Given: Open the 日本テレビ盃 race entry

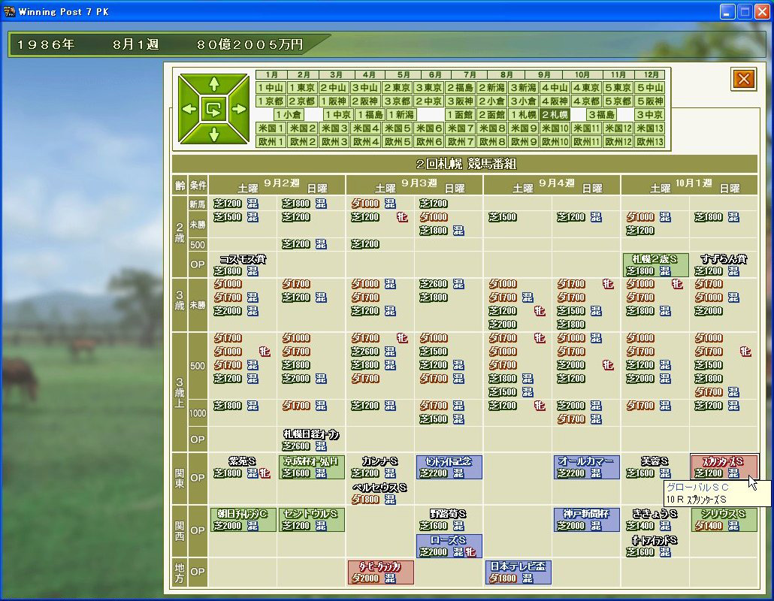Looking at the screenshot, I should [518, 572].
